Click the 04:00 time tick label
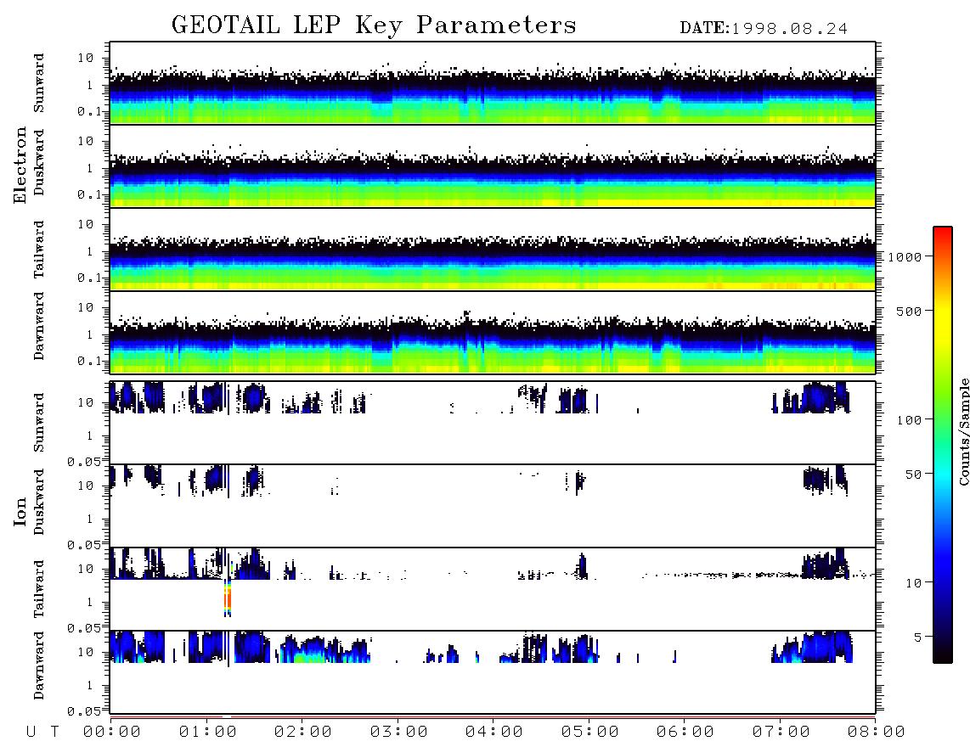 tap(494, 732)
